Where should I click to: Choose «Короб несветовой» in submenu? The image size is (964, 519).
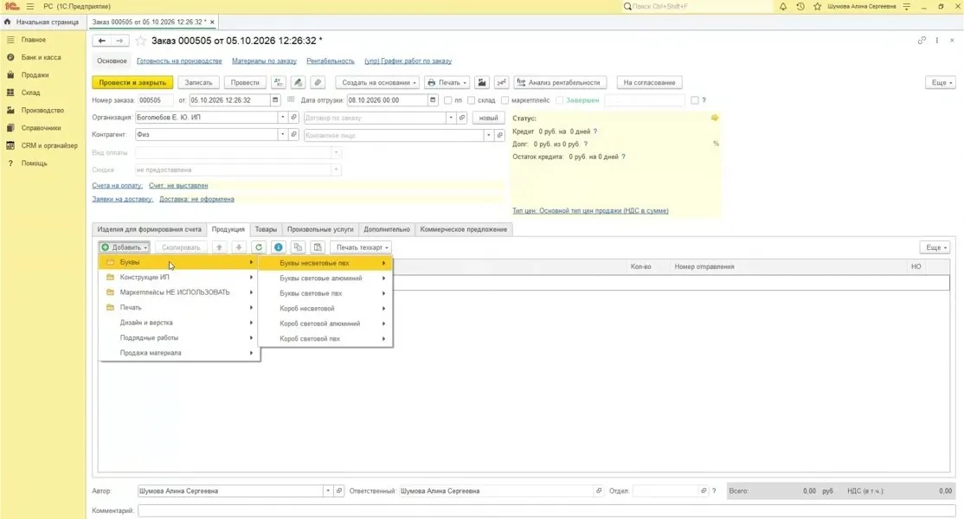(x=326, y=308)
